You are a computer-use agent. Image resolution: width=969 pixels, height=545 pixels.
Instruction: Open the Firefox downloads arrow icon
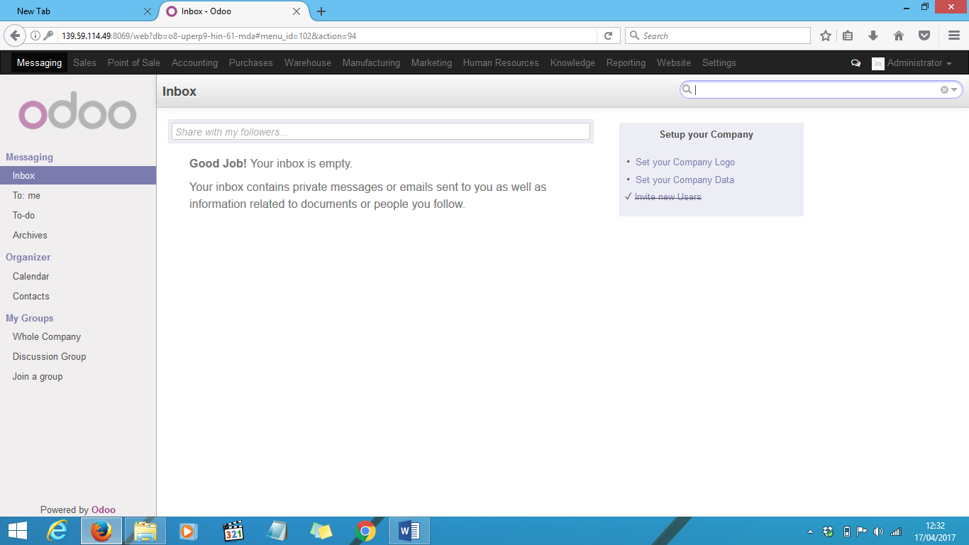tap(873, 35)
